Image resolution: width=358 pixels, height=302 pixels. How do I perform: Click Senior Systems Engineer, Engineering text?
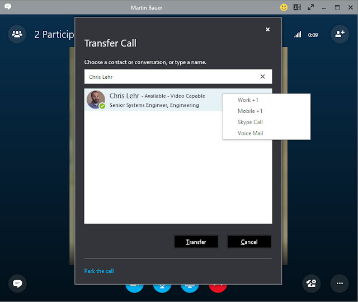click(154, 105)
